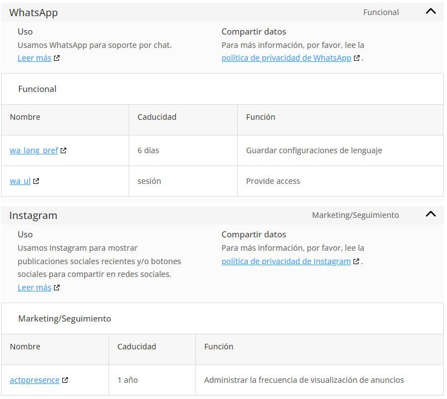
Task: Click the WhatsApp section header title
Action: 33,13
